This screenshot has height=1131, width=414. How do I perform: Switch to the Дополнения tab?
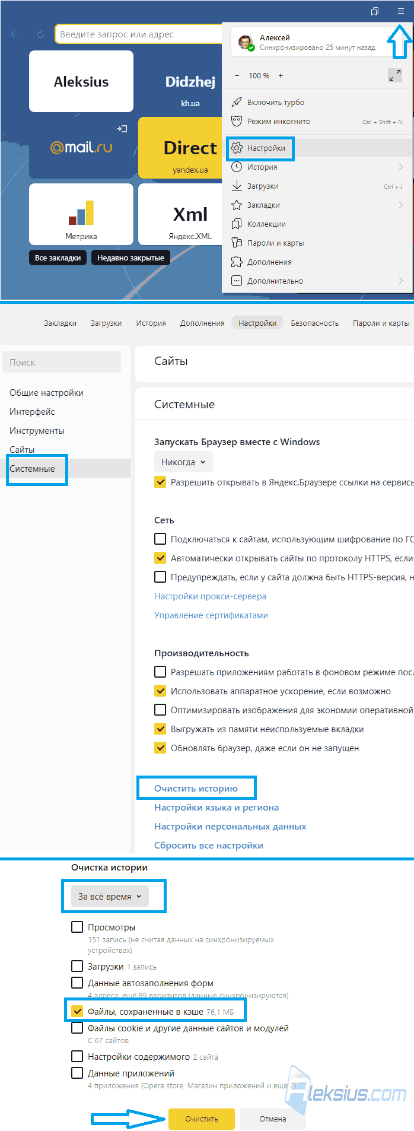[202, 323]
